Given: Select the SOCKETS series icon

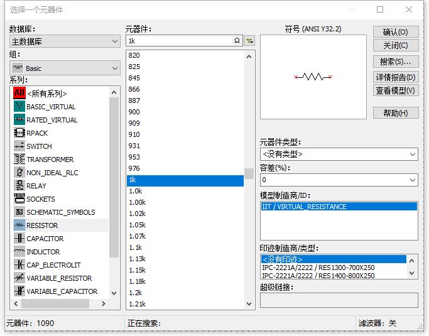Looking at the screenshot, I should tap(19, 198).
